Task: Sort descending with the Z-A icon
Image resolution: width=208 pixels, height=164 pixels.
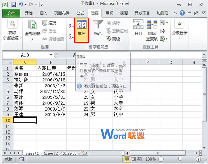Action: (71, 36)
